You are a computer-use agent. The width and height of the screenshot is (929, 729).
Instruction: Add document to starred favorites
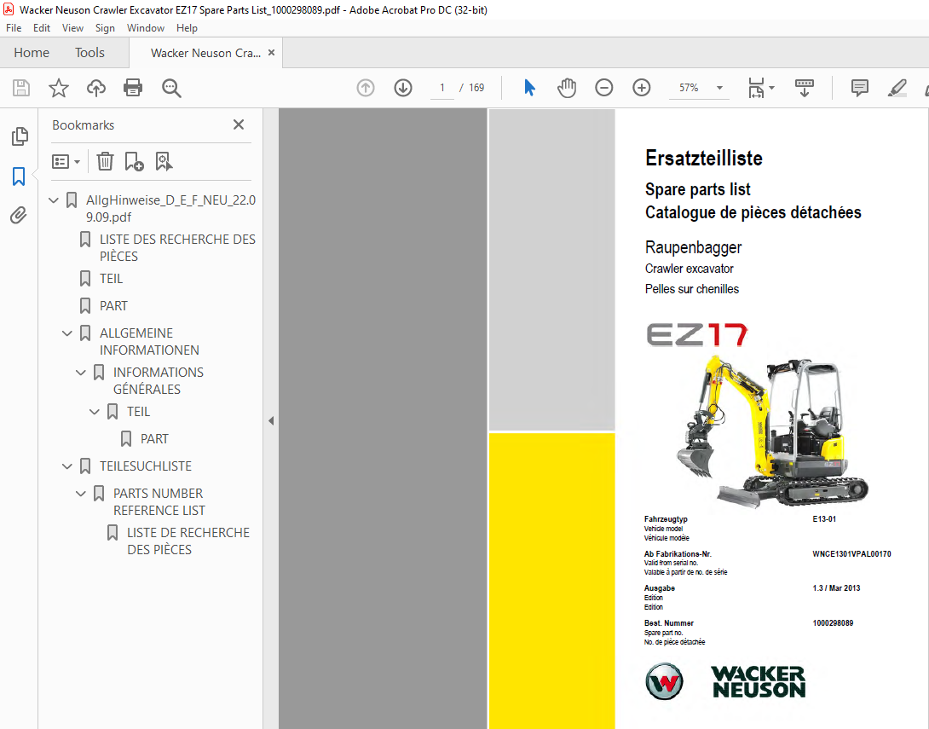click(59, 88)
